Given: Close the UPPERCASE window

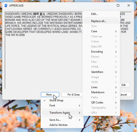Looking at the screenshot, I should pos(129,5).
